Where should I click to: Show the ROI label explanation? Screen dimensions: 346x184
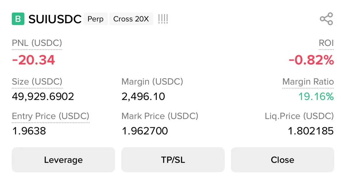click(326, 43)
